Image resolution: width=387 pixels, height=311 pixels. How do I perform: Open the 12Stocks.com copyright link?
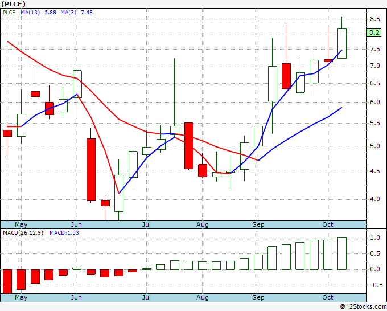pos(363,307)
